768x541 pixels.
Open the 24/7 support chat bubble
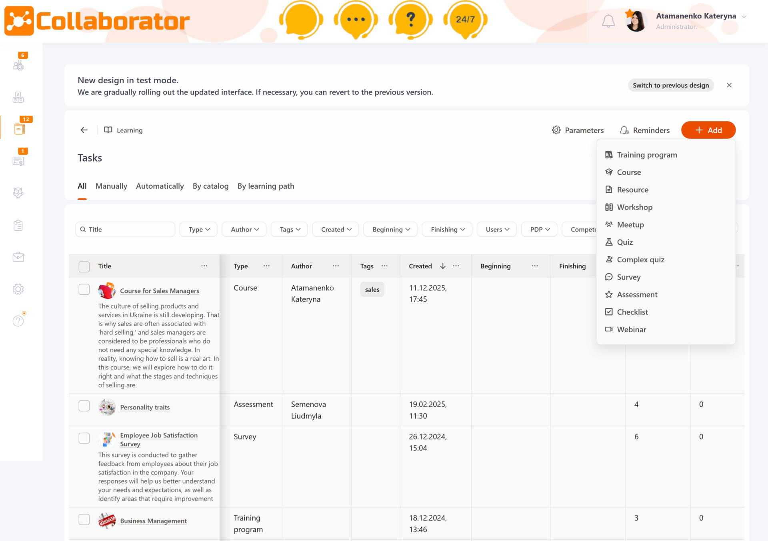[x=465, y=20]
